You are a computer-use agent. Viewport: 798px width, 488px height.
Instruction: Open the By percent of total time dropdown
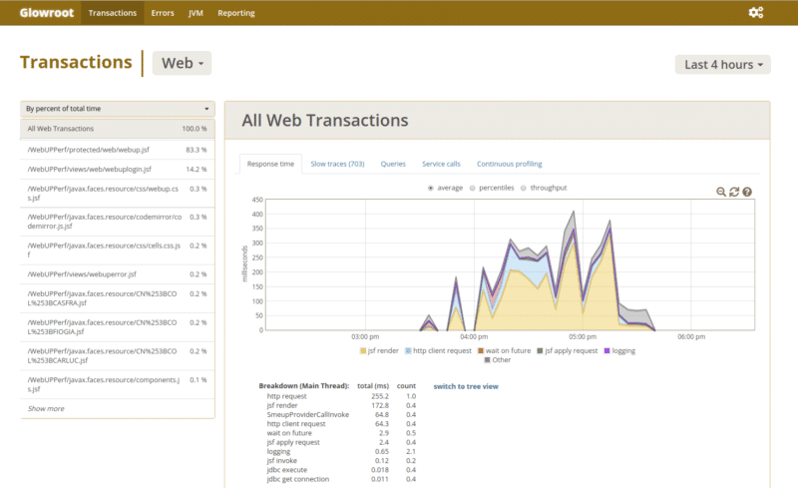(x=118, y=109)
